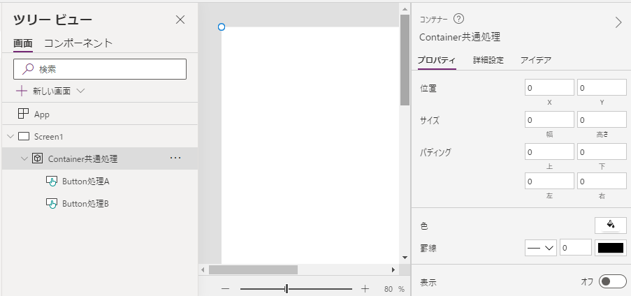631x296 pixels.
Task: Select Button処理B in the tree
Action: [100, 204]
